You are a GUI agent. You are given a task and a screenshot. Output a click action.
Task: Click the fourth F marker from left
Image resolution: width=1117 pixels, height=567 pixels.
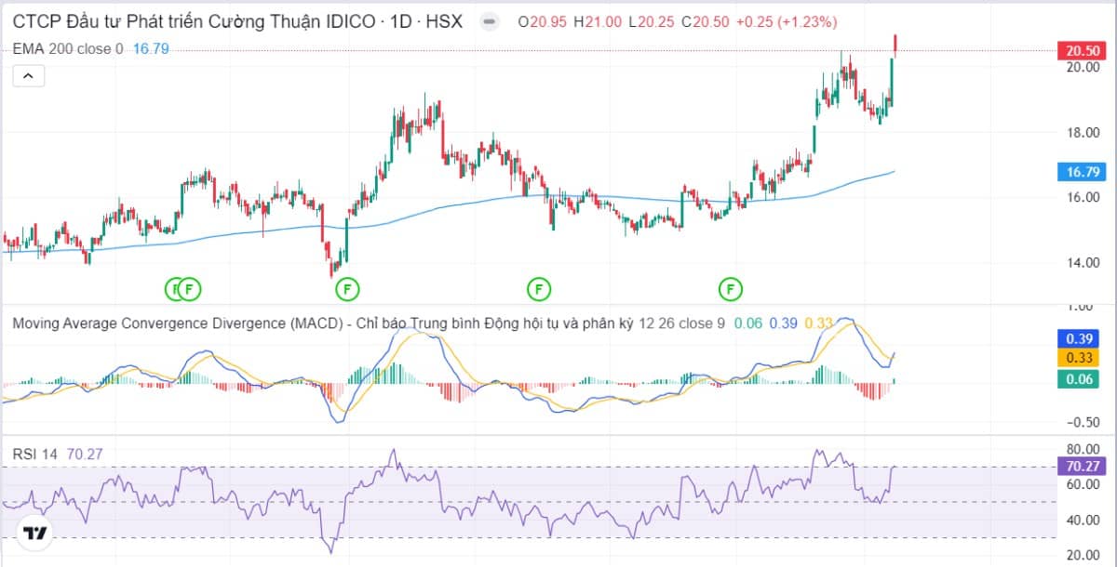tap(538, 289)
